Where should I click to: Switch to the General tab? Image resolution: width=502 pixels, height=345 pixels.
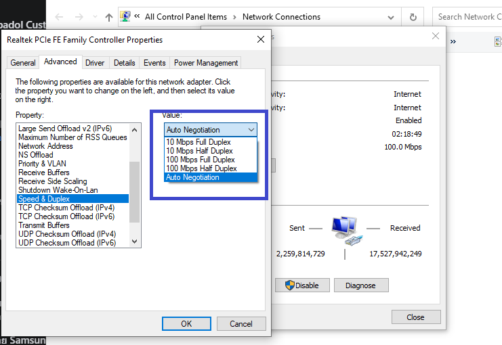[23, 63]
